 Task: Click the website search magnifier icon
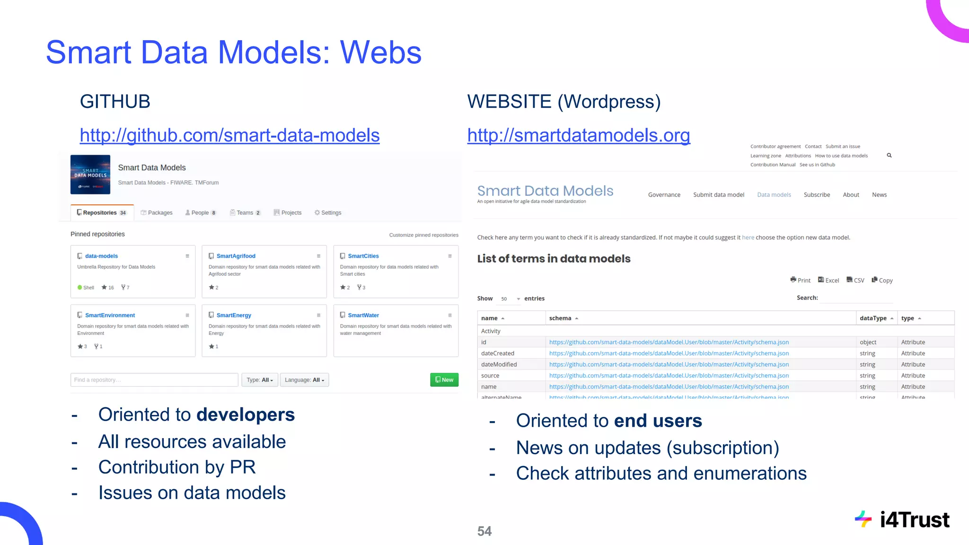(x=889, y=155)
